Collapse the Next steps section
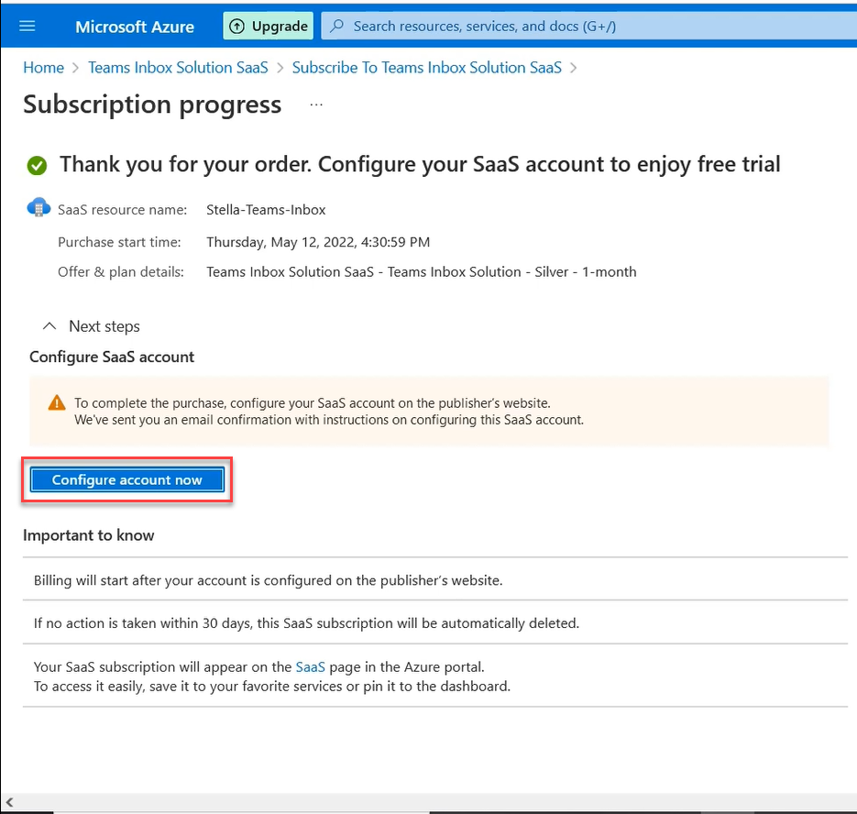Image resolution: width=857 pixels, height=814 pixels. pos(49,326)
